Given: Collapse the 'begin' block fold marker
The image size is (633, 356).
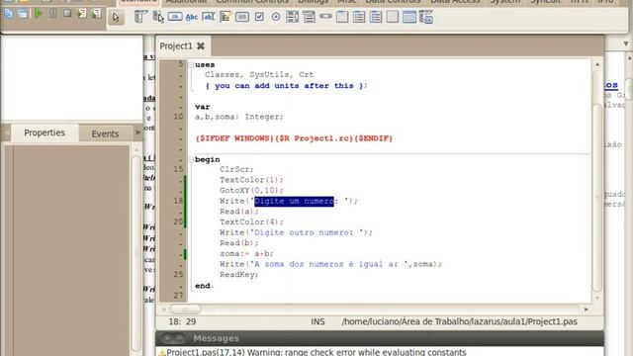Looking at the screenshot, I should [x=191, y=159].
